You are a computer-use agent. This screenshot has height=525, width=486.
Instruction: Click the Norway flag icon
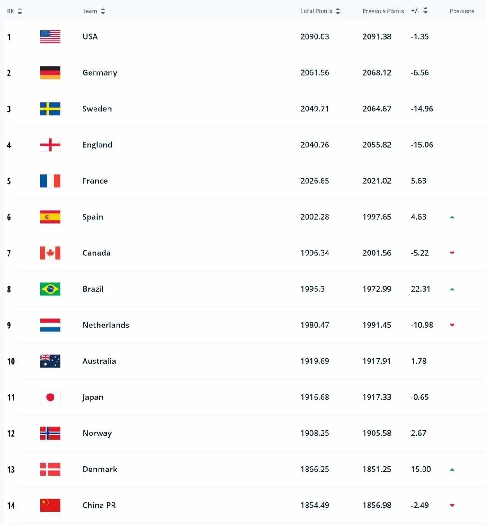[x=50, y=433]
